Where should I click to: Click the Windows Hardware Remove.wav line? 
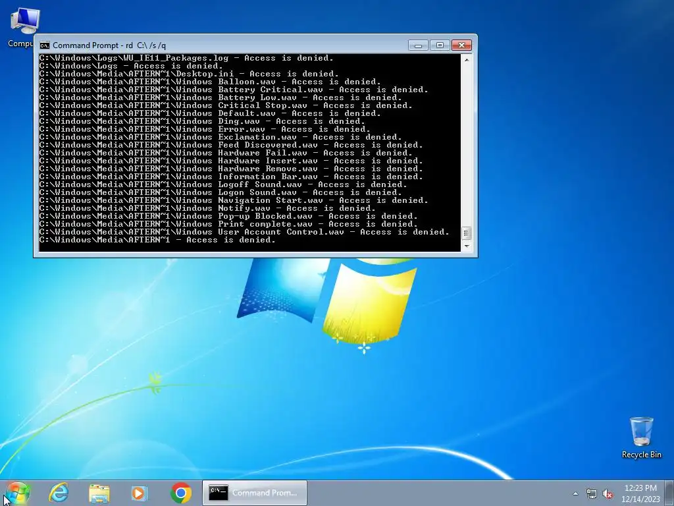coord(231,168)
